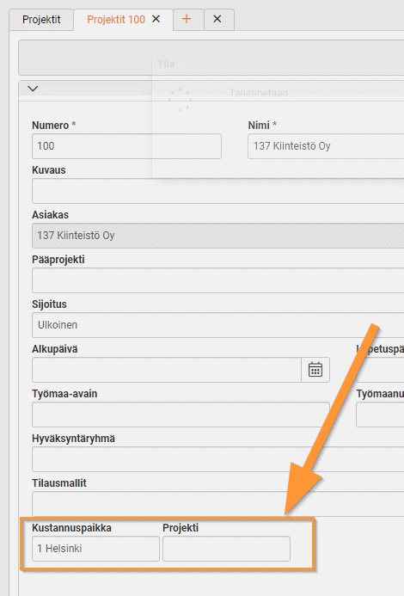This screenshot has width=404, height=596.
Task: Open the Pääprojekti selection field
Action: [x=217, y=280]
